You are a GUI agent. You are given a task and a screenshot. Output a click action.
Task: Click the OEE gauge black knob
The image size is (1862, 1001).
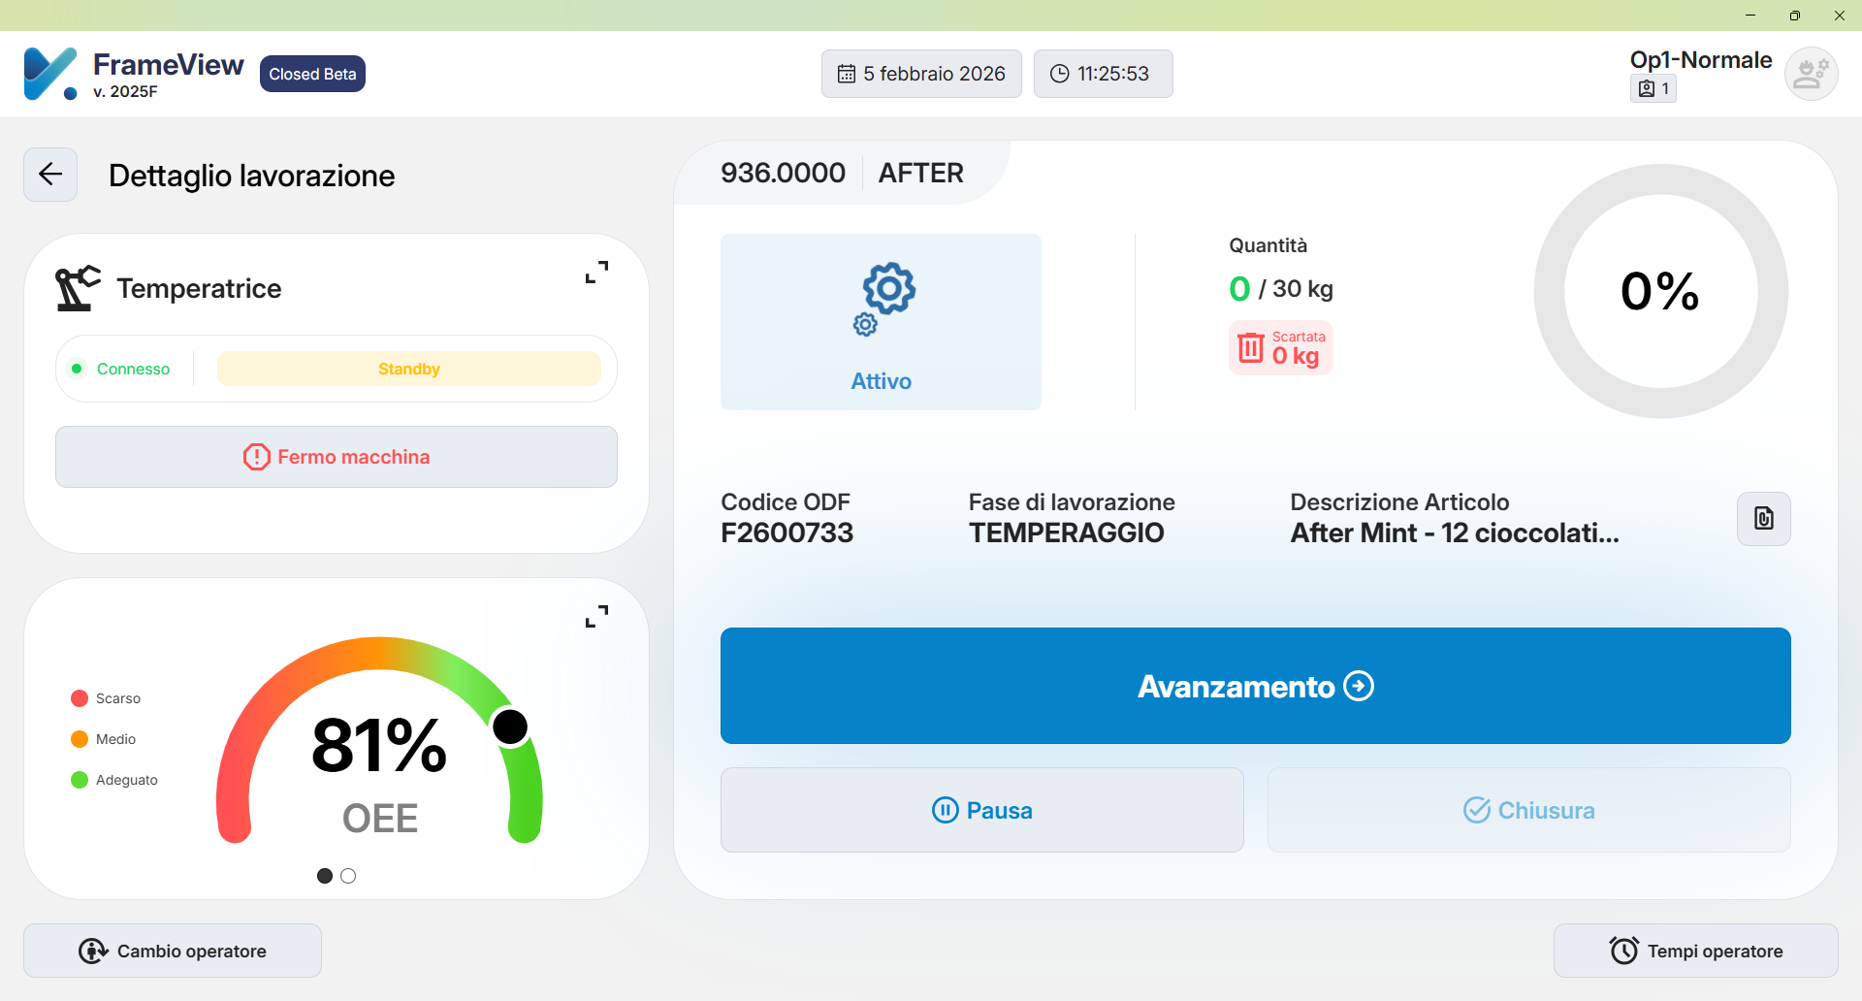tap(510, 727)
